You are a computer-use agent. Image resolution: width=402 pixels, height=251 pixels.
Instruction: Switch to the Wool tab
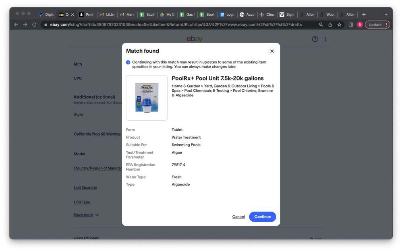click(x=327, y=14)
